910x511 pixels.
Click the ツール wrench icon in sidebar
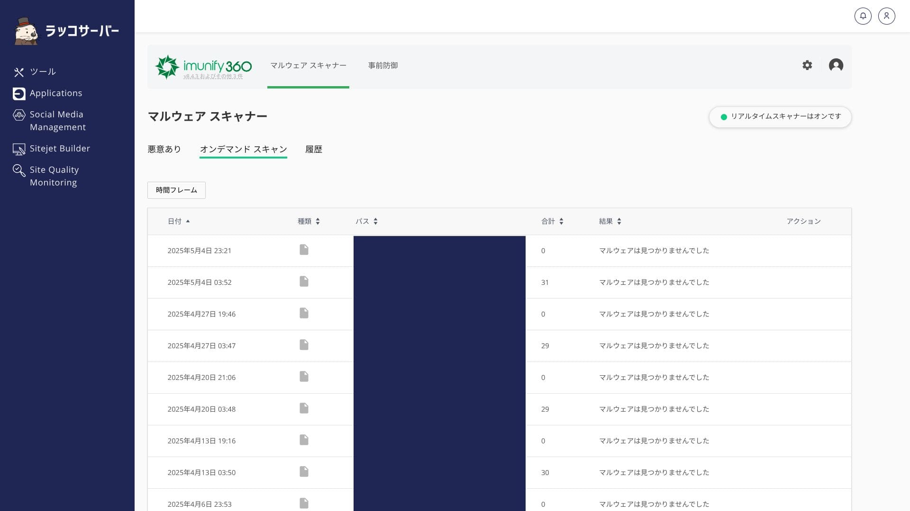click(x=19, y=72)
